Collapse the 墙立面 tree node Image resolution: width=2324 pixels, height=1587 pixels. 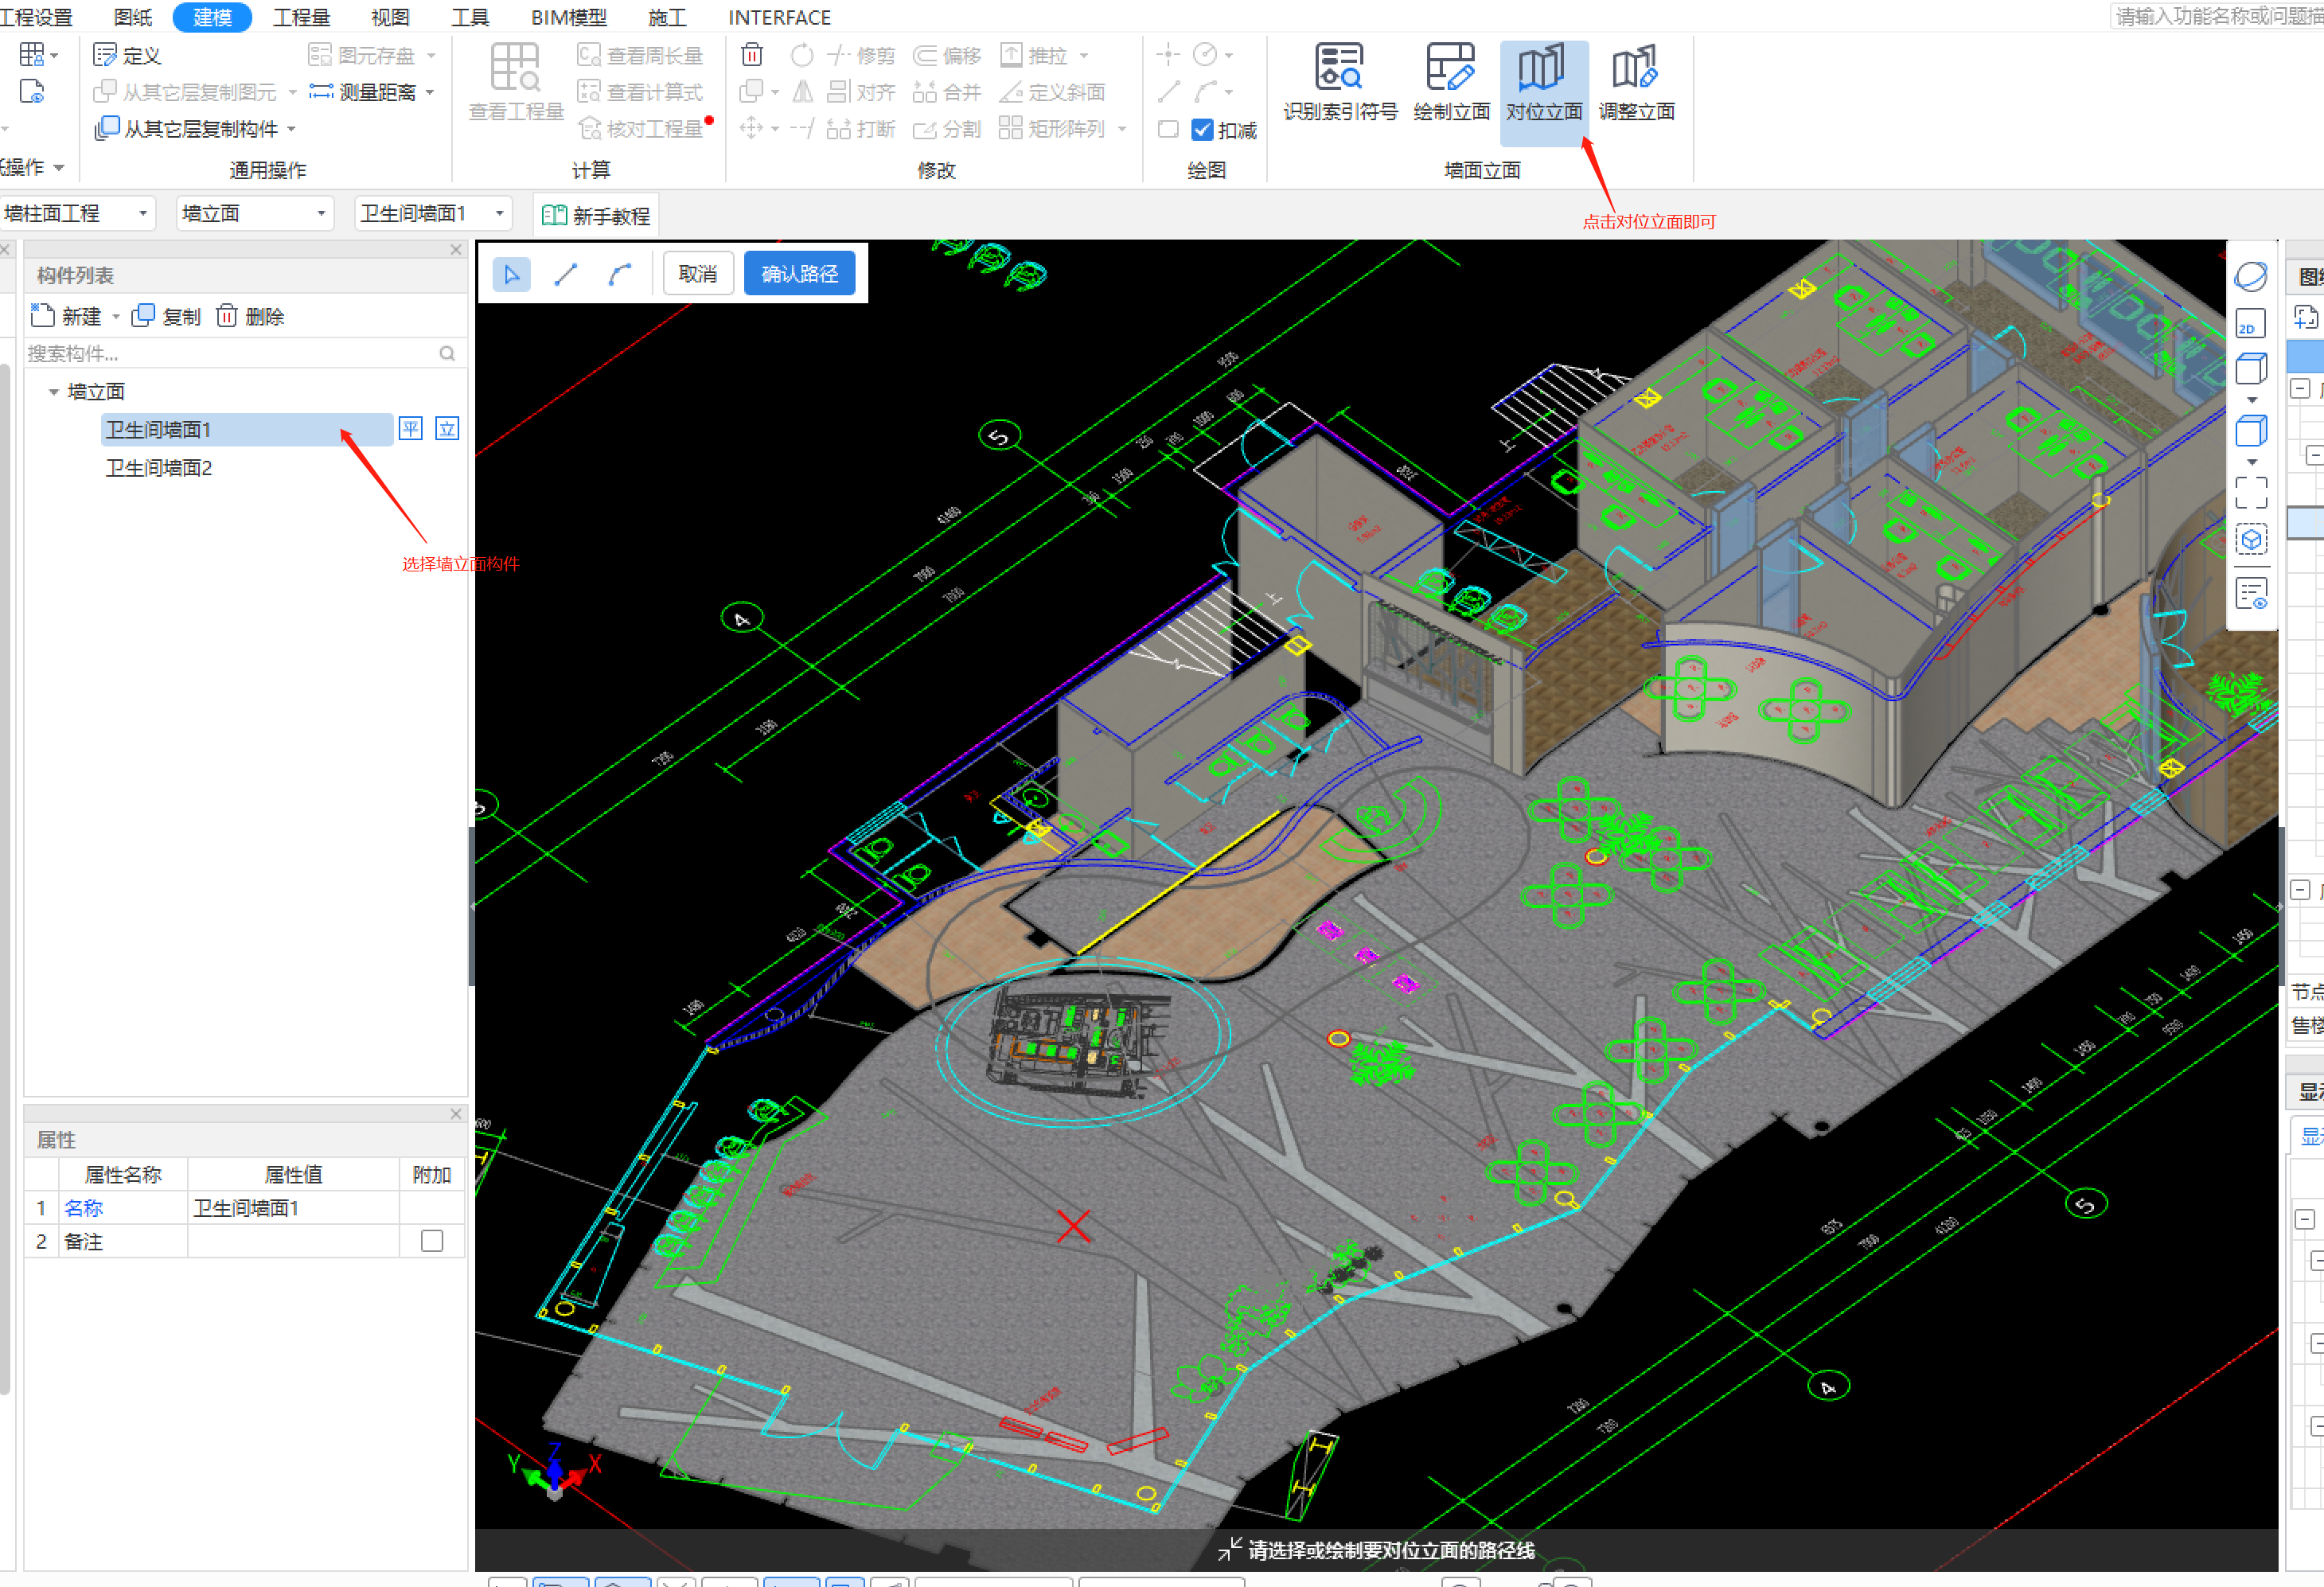[x=53, y=392]
